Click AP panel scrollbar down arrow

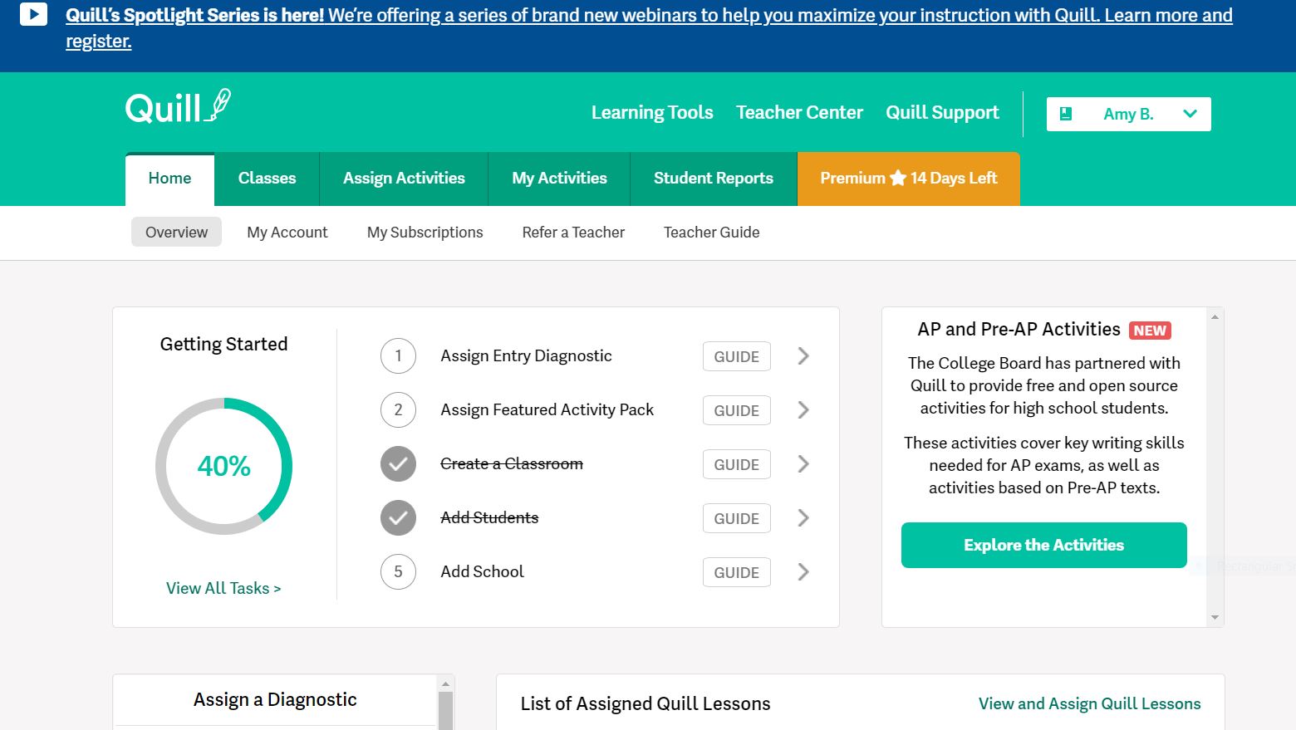(1215, 617)
